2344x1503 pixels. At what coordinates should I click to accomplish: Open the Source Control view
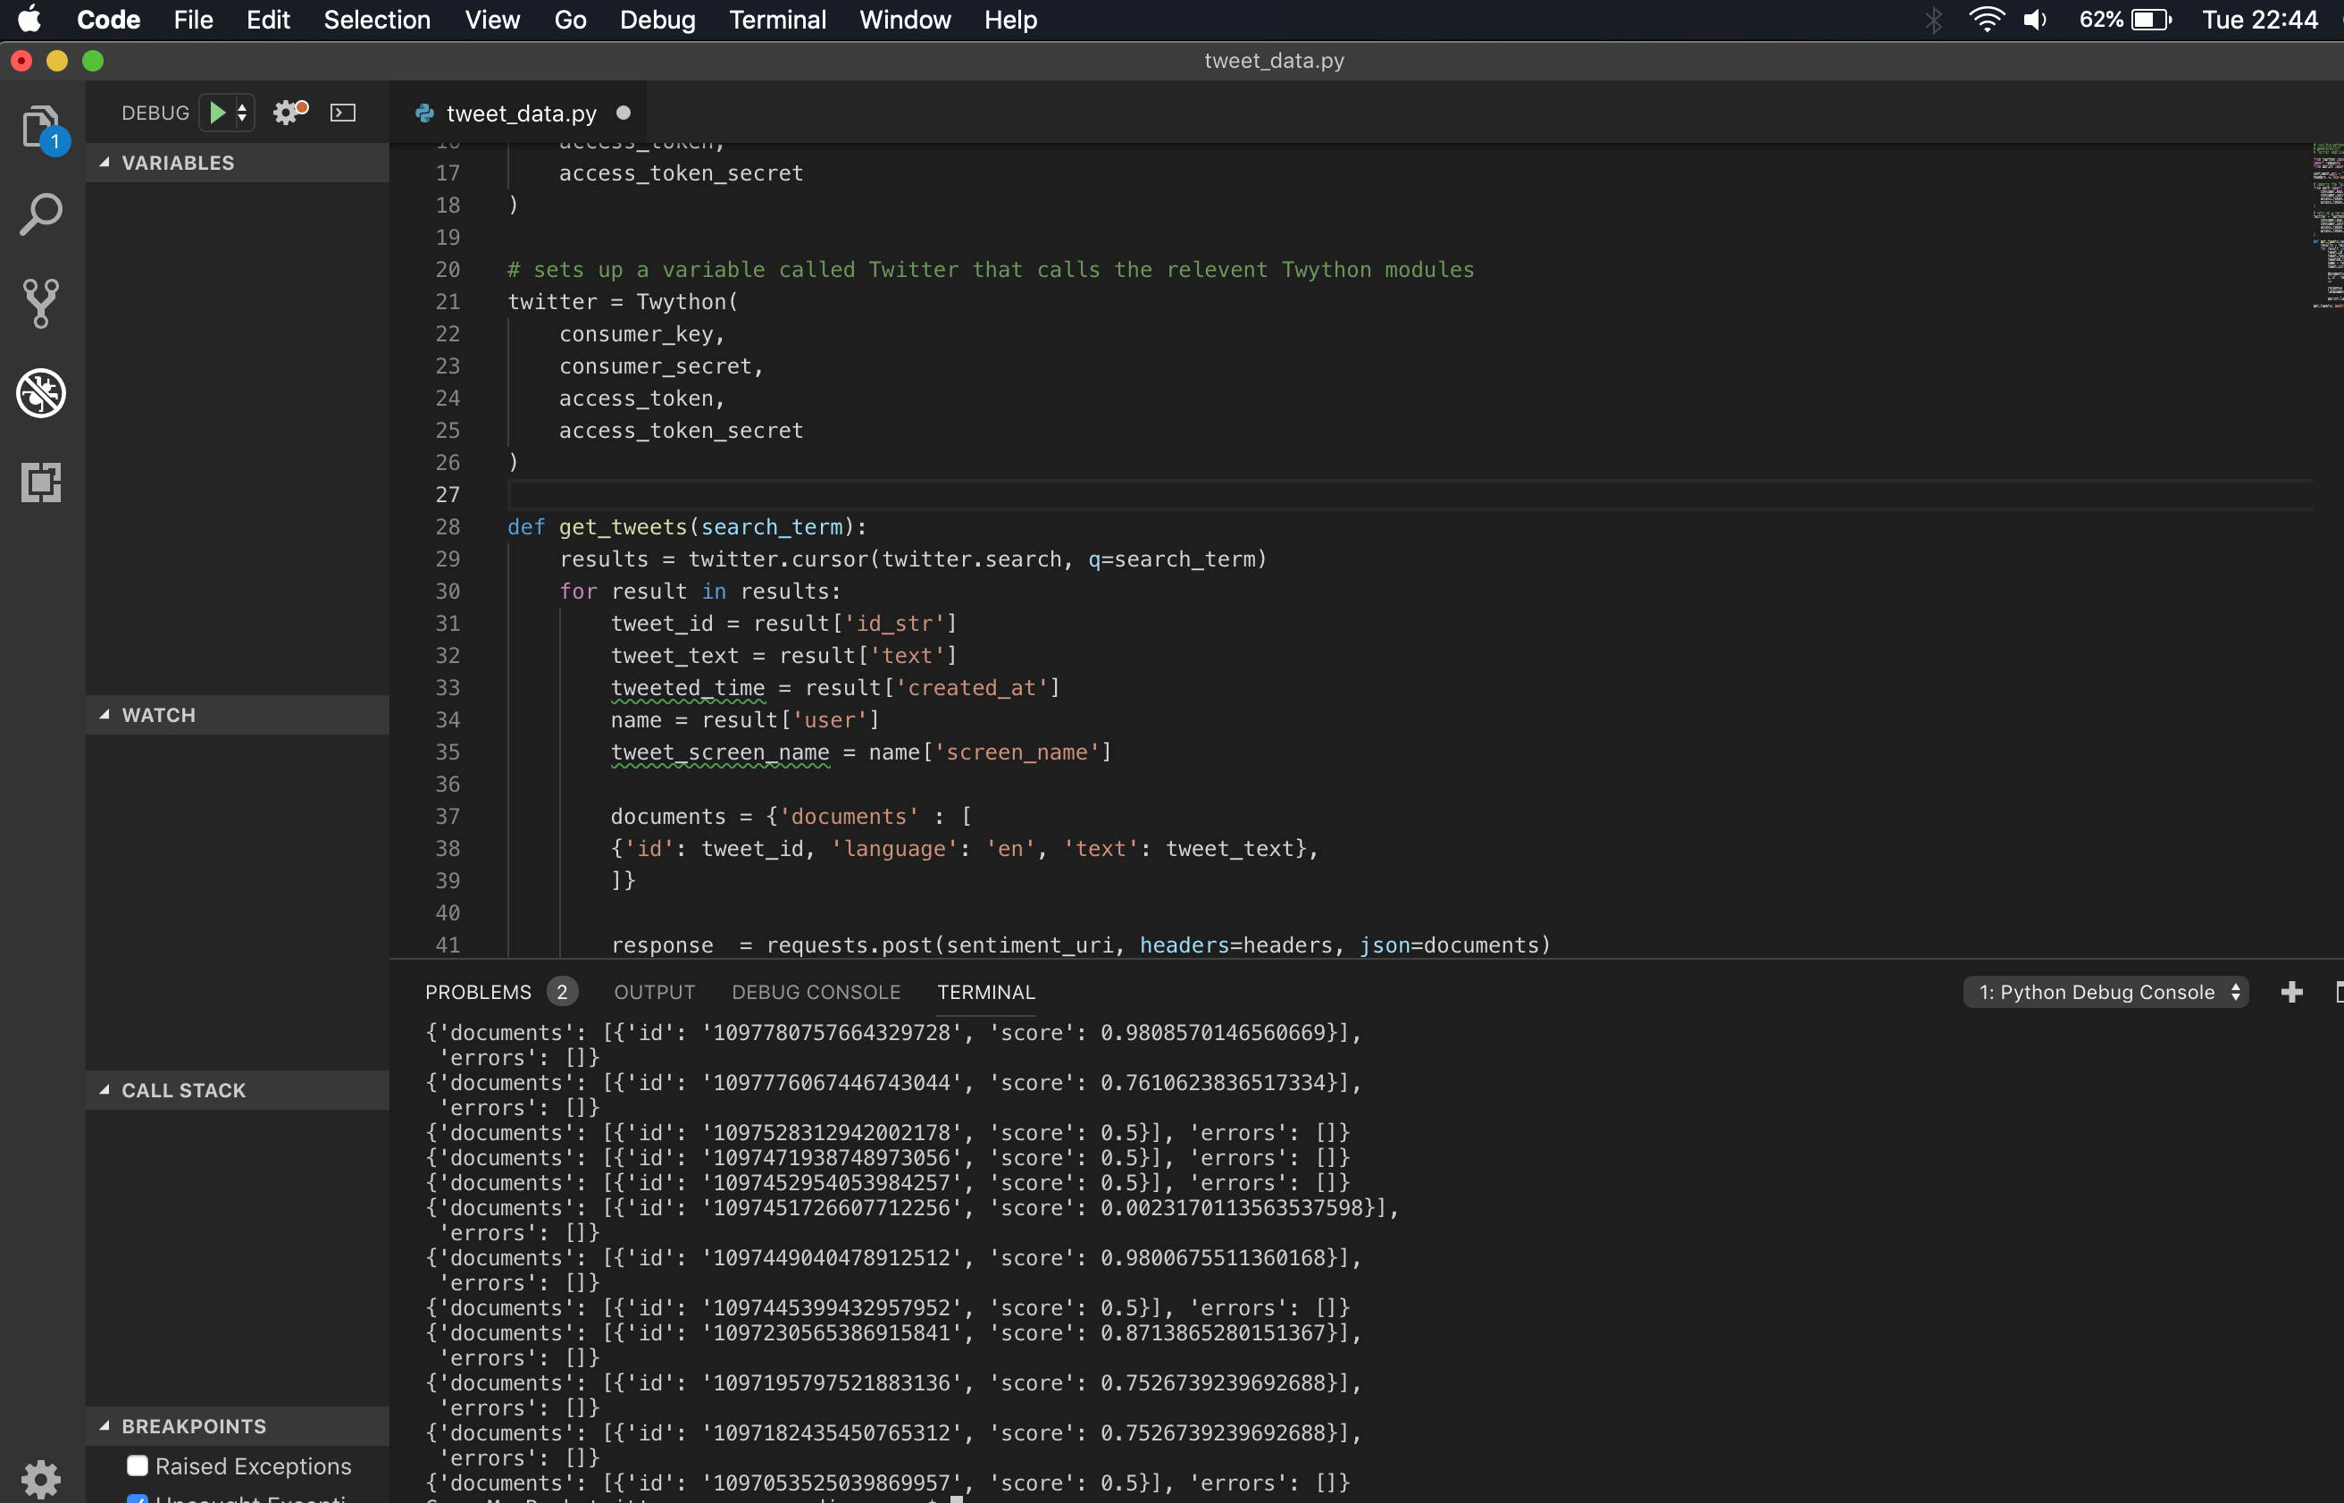click(41, 303)
